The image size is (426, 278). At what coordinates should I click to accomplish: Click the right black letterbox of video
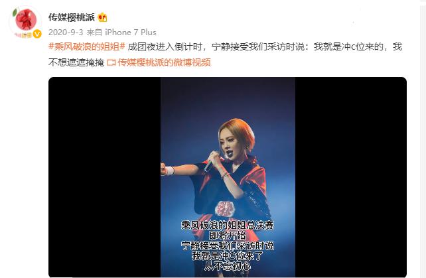point(351,177)
